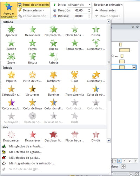Choose the Rueda entrance animation

click(53, 45)
